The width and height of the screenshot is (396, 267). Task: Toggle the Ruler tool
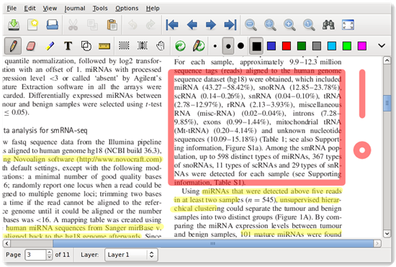104,46
